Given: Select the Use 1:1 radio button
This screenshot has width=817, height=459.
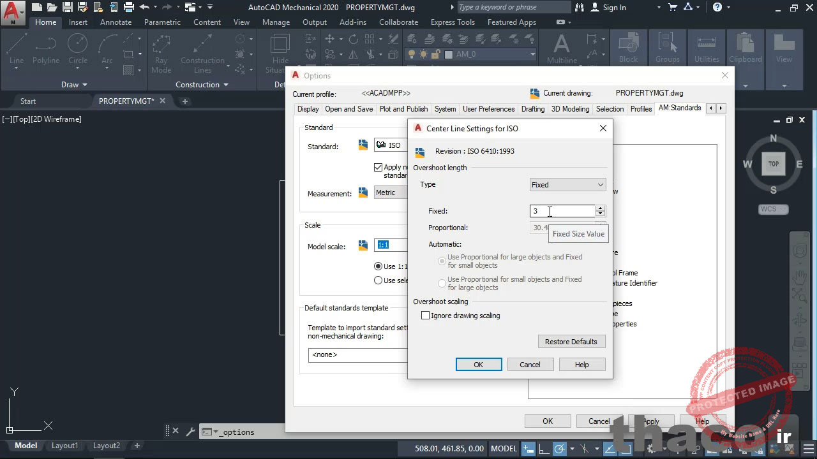Looking at the screenshot, I should 378,266.
